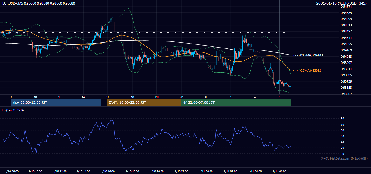Click price level 0.94341 on the axis
This screenshot has width=371, height=174.
point(346,38)
